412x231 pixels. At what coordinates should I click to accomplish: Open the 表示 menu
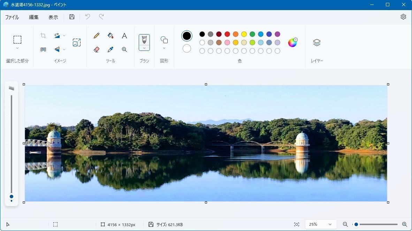tap(53, 17)
